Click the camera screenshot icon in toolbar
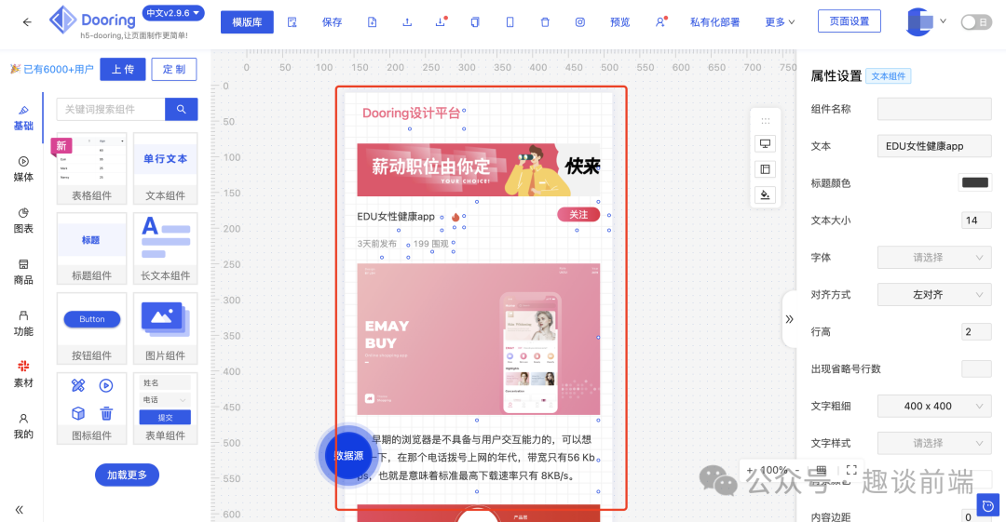This screenshot has width=1006, height=522. tap(580, 21)
